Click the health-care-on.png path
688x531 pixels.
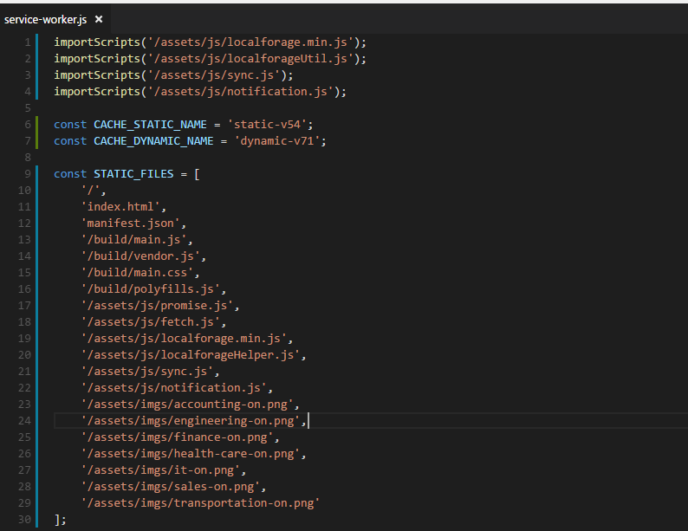[191, 453]
